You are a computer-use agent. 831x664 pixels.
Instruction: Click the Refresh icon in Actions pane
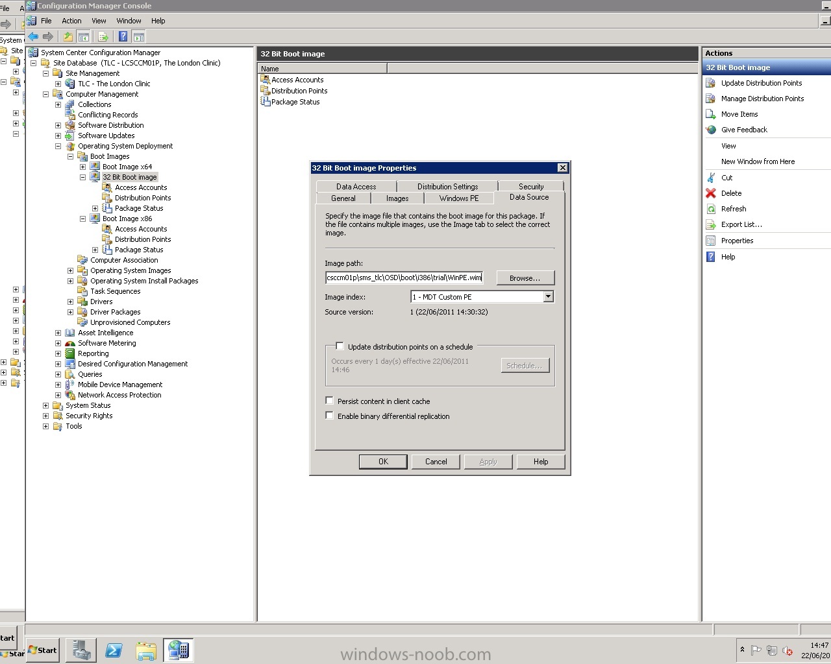[711, 209]
